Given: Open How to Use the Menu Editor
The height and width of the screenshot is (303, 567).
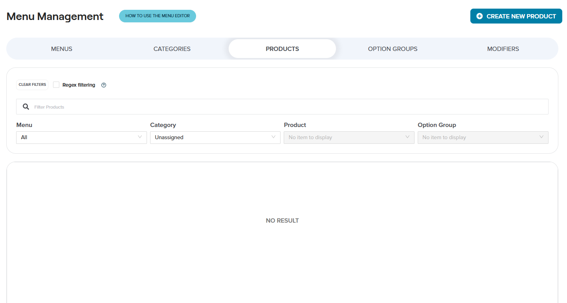Looking at the screenshot, I should [x=158, y=16].
